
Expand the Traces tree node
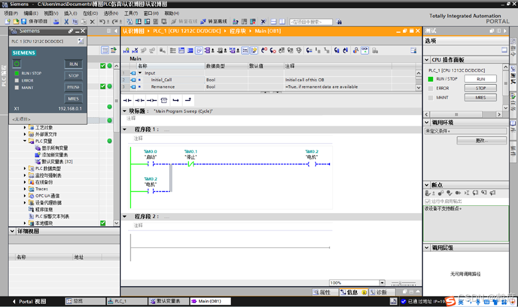(25, 189)
